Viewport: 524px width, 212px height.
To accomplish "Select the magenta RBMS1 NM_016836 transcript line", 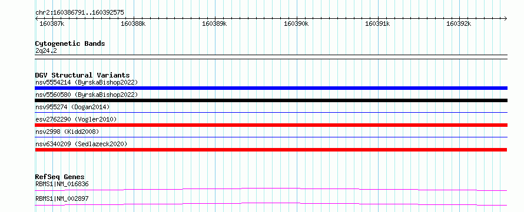I will pyautogui.click(x=271, y=189).
